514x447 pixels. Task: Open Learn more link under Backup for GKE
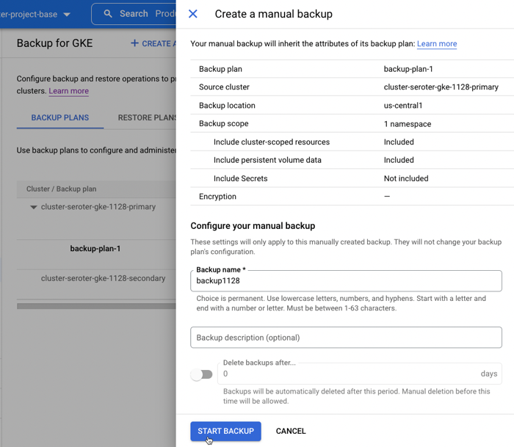68,91
